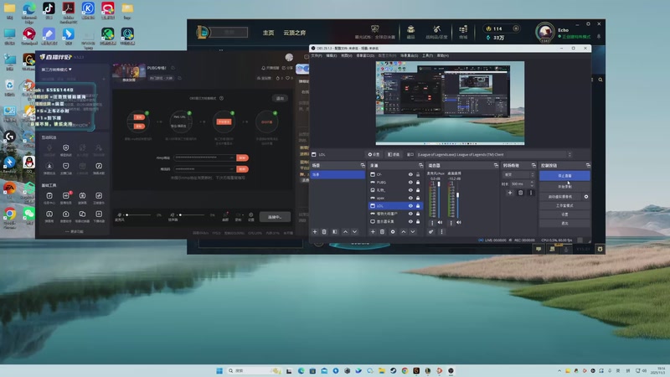Image resolution: width=670 pixels, height=377 pixels.
Task: Select the 植物大战僵尸 source row
Action: pos(394,214)
